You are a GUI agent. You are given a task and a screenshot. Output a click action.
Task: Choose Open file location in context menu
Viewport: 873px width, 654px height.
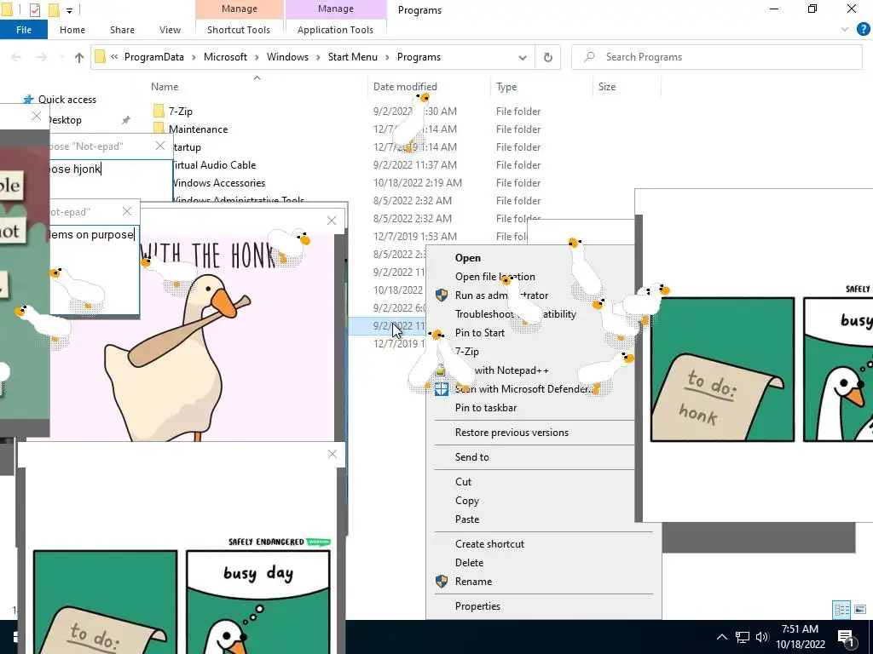[x=495, y=277]
